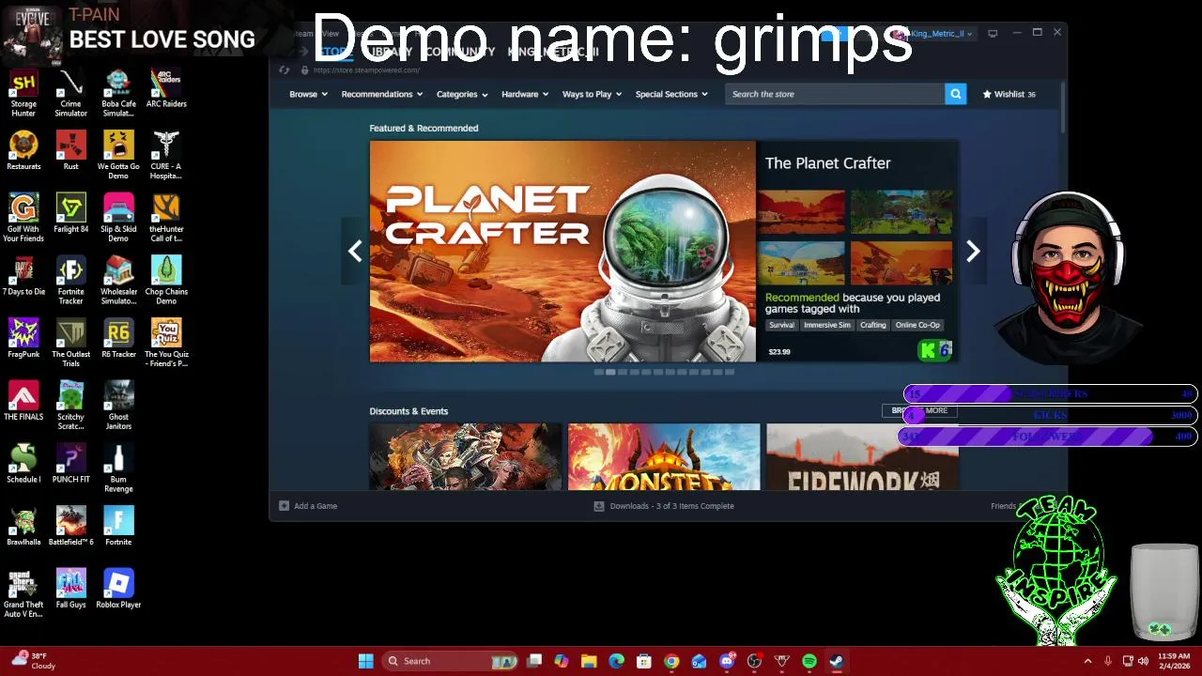Show the next featured game
This screenshot has width=1202, height=676.
coord(973,251)
